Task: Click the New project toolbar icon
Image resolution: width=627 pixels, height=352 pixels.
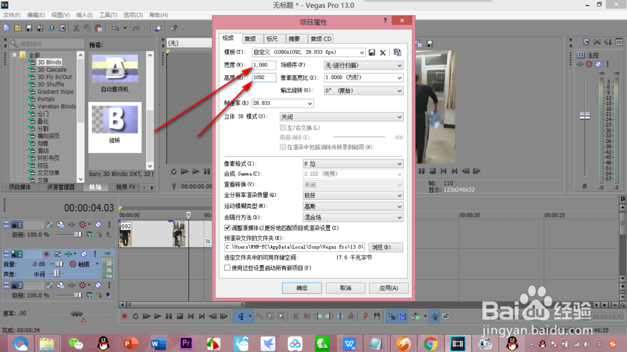Action: [x=7, y=28]
